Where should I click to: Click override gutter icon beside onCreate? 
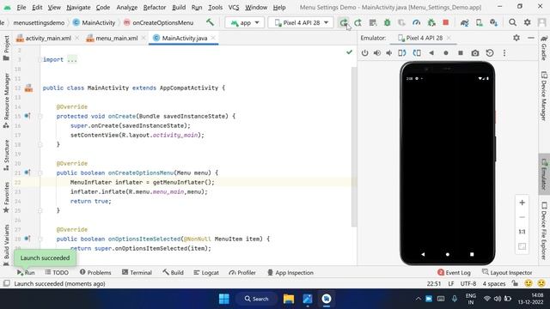point(27,116)
